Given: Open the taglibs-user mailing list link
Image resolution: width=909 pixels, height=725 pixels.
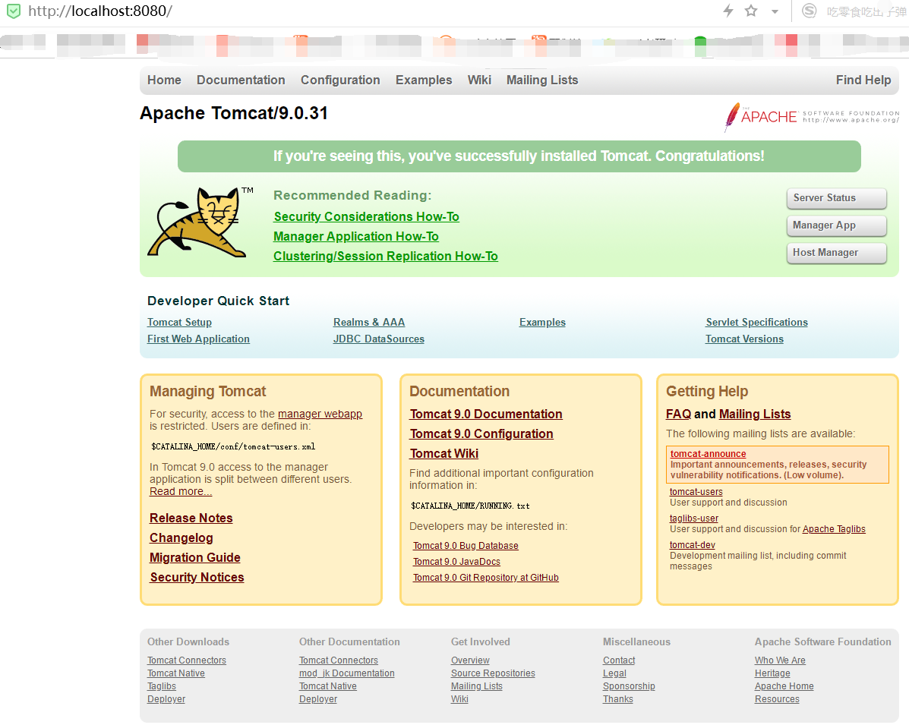Looking at the screenshot, I should tap(694, 519).
